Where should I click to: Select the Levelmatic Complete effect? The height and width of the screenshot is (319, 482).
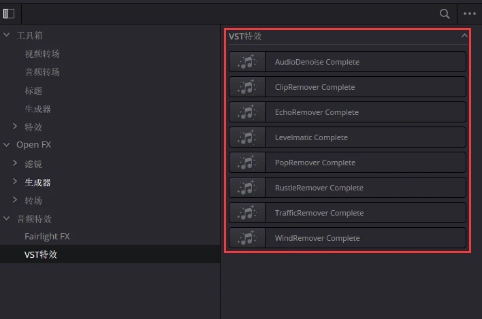[311, 137]
